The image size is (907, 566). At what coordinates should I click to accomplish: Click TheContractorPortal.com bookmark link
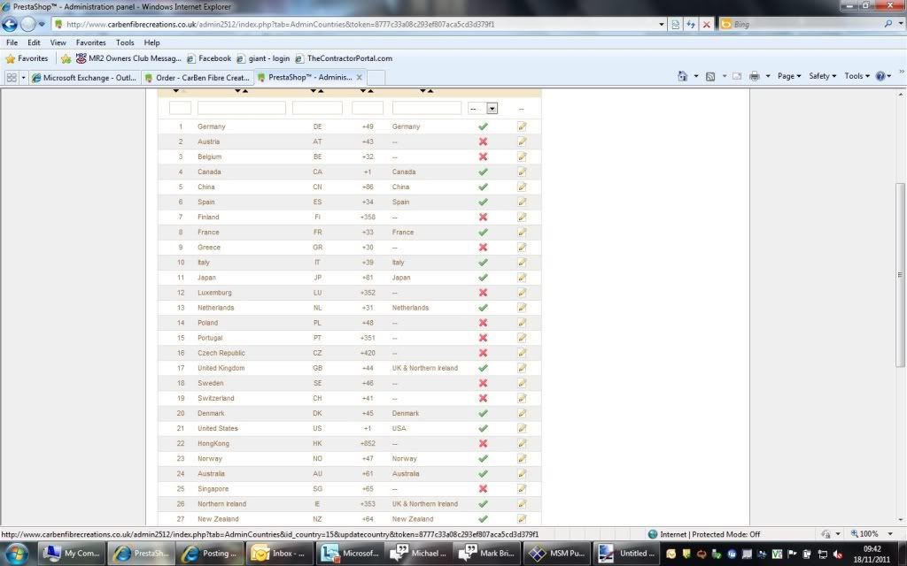pyautogui.click(x=344, y=58)
